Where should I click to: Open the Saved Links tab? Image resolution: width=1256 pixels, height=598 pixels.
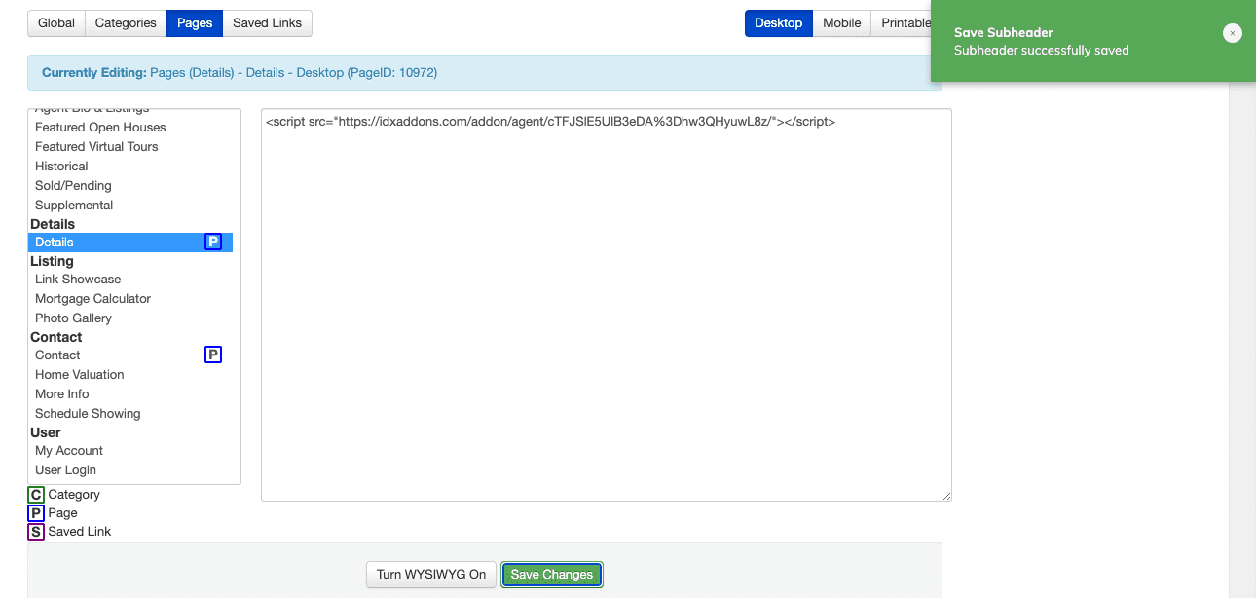(x=267, y=22)
